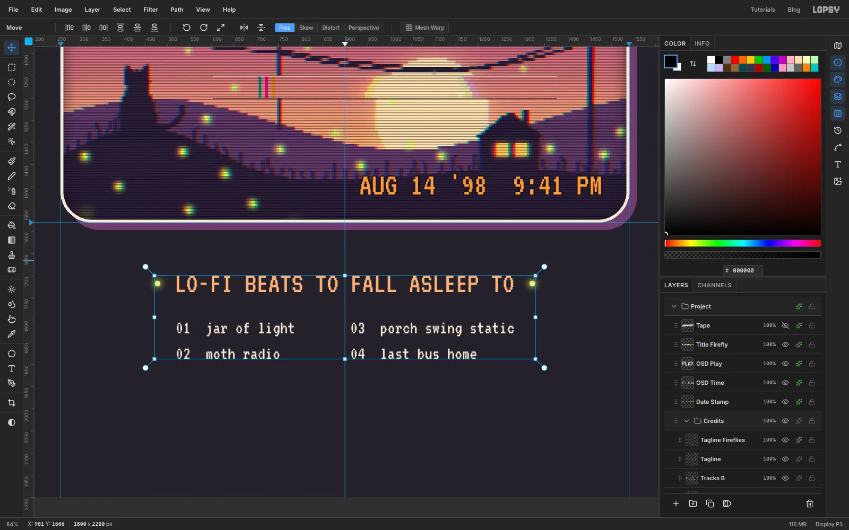Select the paint bucket fill tool

(12, 225)
